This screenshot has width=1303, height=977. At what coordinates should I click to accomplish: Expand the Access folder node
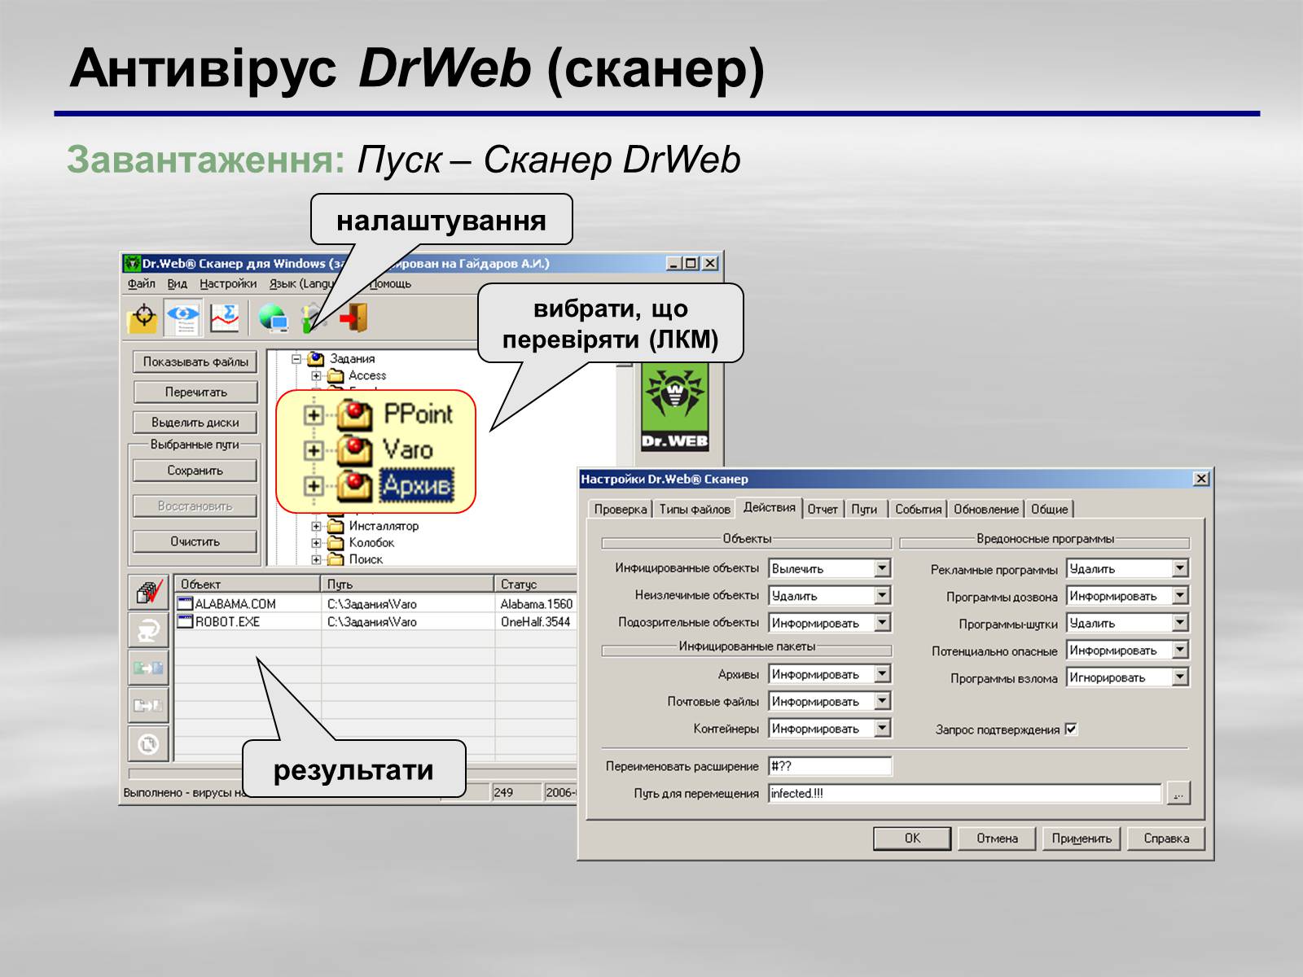click(316, 376)
